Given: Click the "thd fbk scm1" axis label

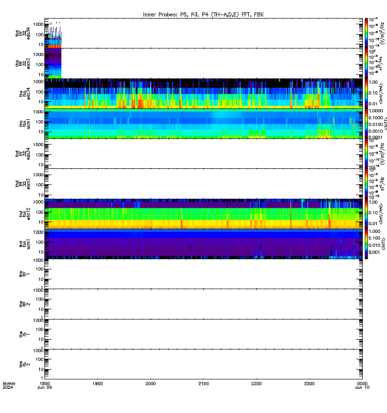Looking at the screenshot, I should [24, 244].
